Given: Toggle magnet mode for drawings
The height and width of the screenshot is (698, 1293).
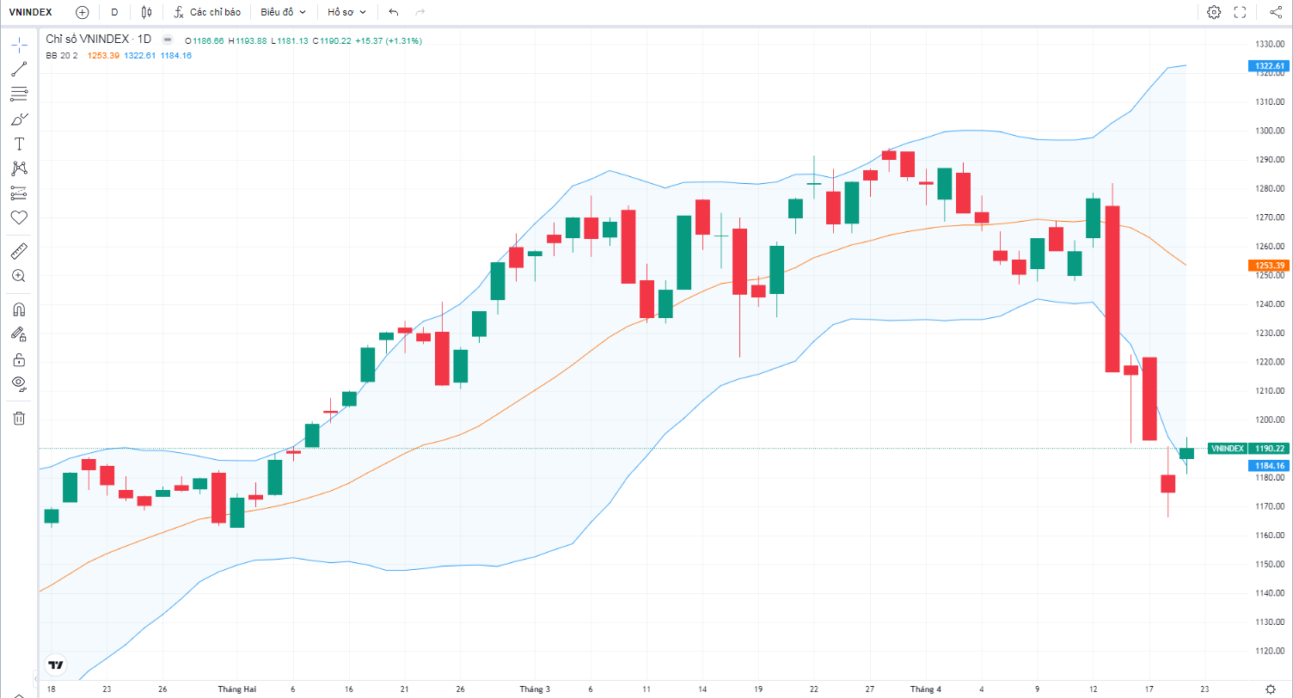Looking at the screenshot, I should (19, 309).
